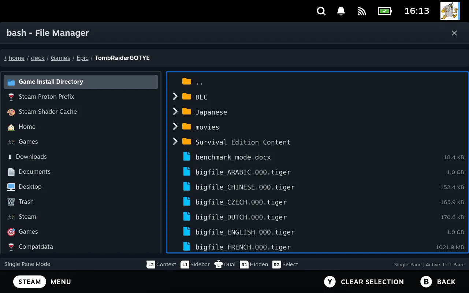This screenshot has height=293, width=469.
Task: Toggle R1 Hidden files hint
Action: pyautogui.click(x=254, y=264)
